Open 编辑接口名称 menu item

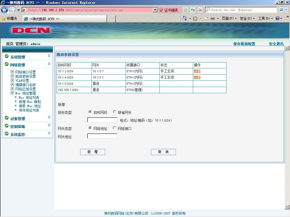(x=25, y=85)
